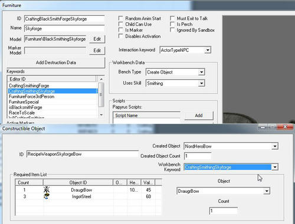The image size is (295, 224).
Task: Check the Ignored By Sandbox option
Action: (172, 30)
